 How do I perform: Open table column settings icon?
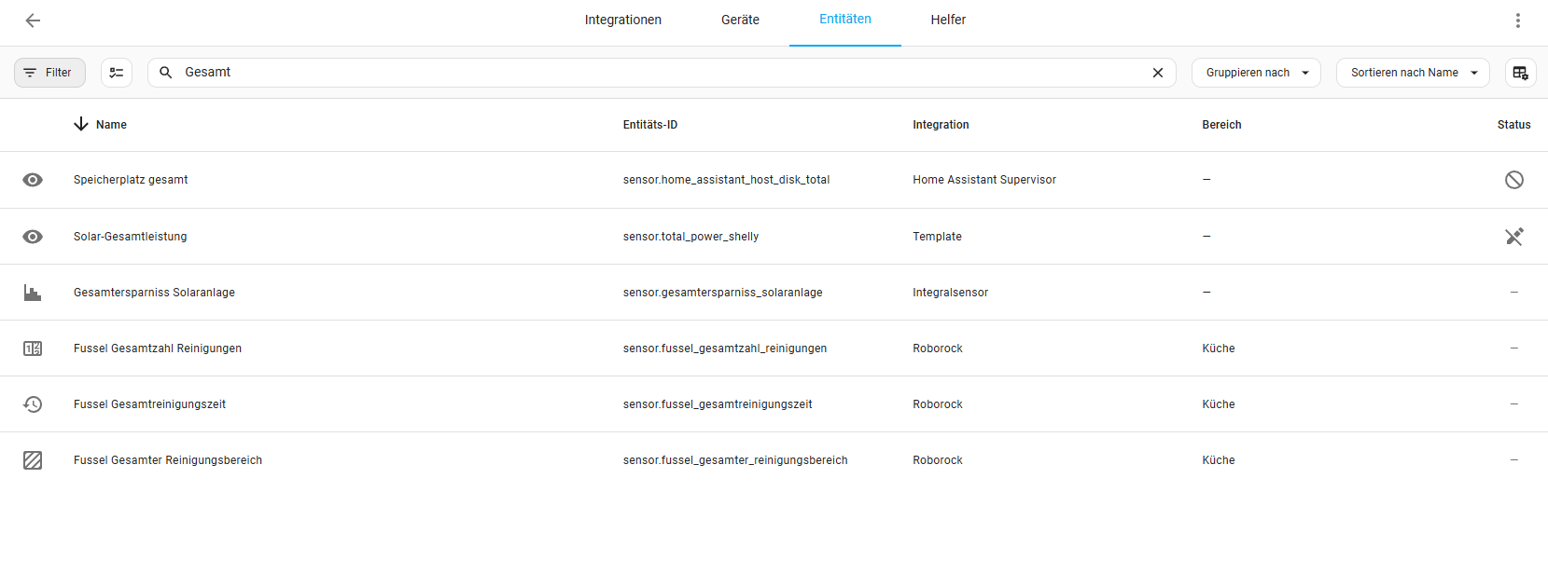coord(1520,73)
